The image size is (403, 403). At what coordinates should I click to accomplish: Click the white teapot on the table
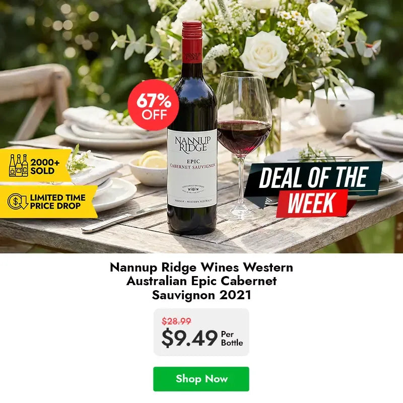tap(344, 109)
